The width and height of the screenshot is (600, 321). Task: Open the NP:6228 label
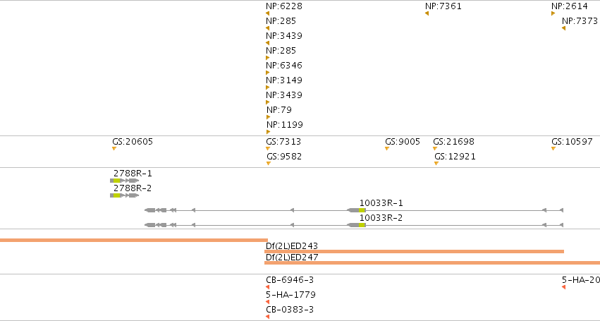tap(284, 6)
